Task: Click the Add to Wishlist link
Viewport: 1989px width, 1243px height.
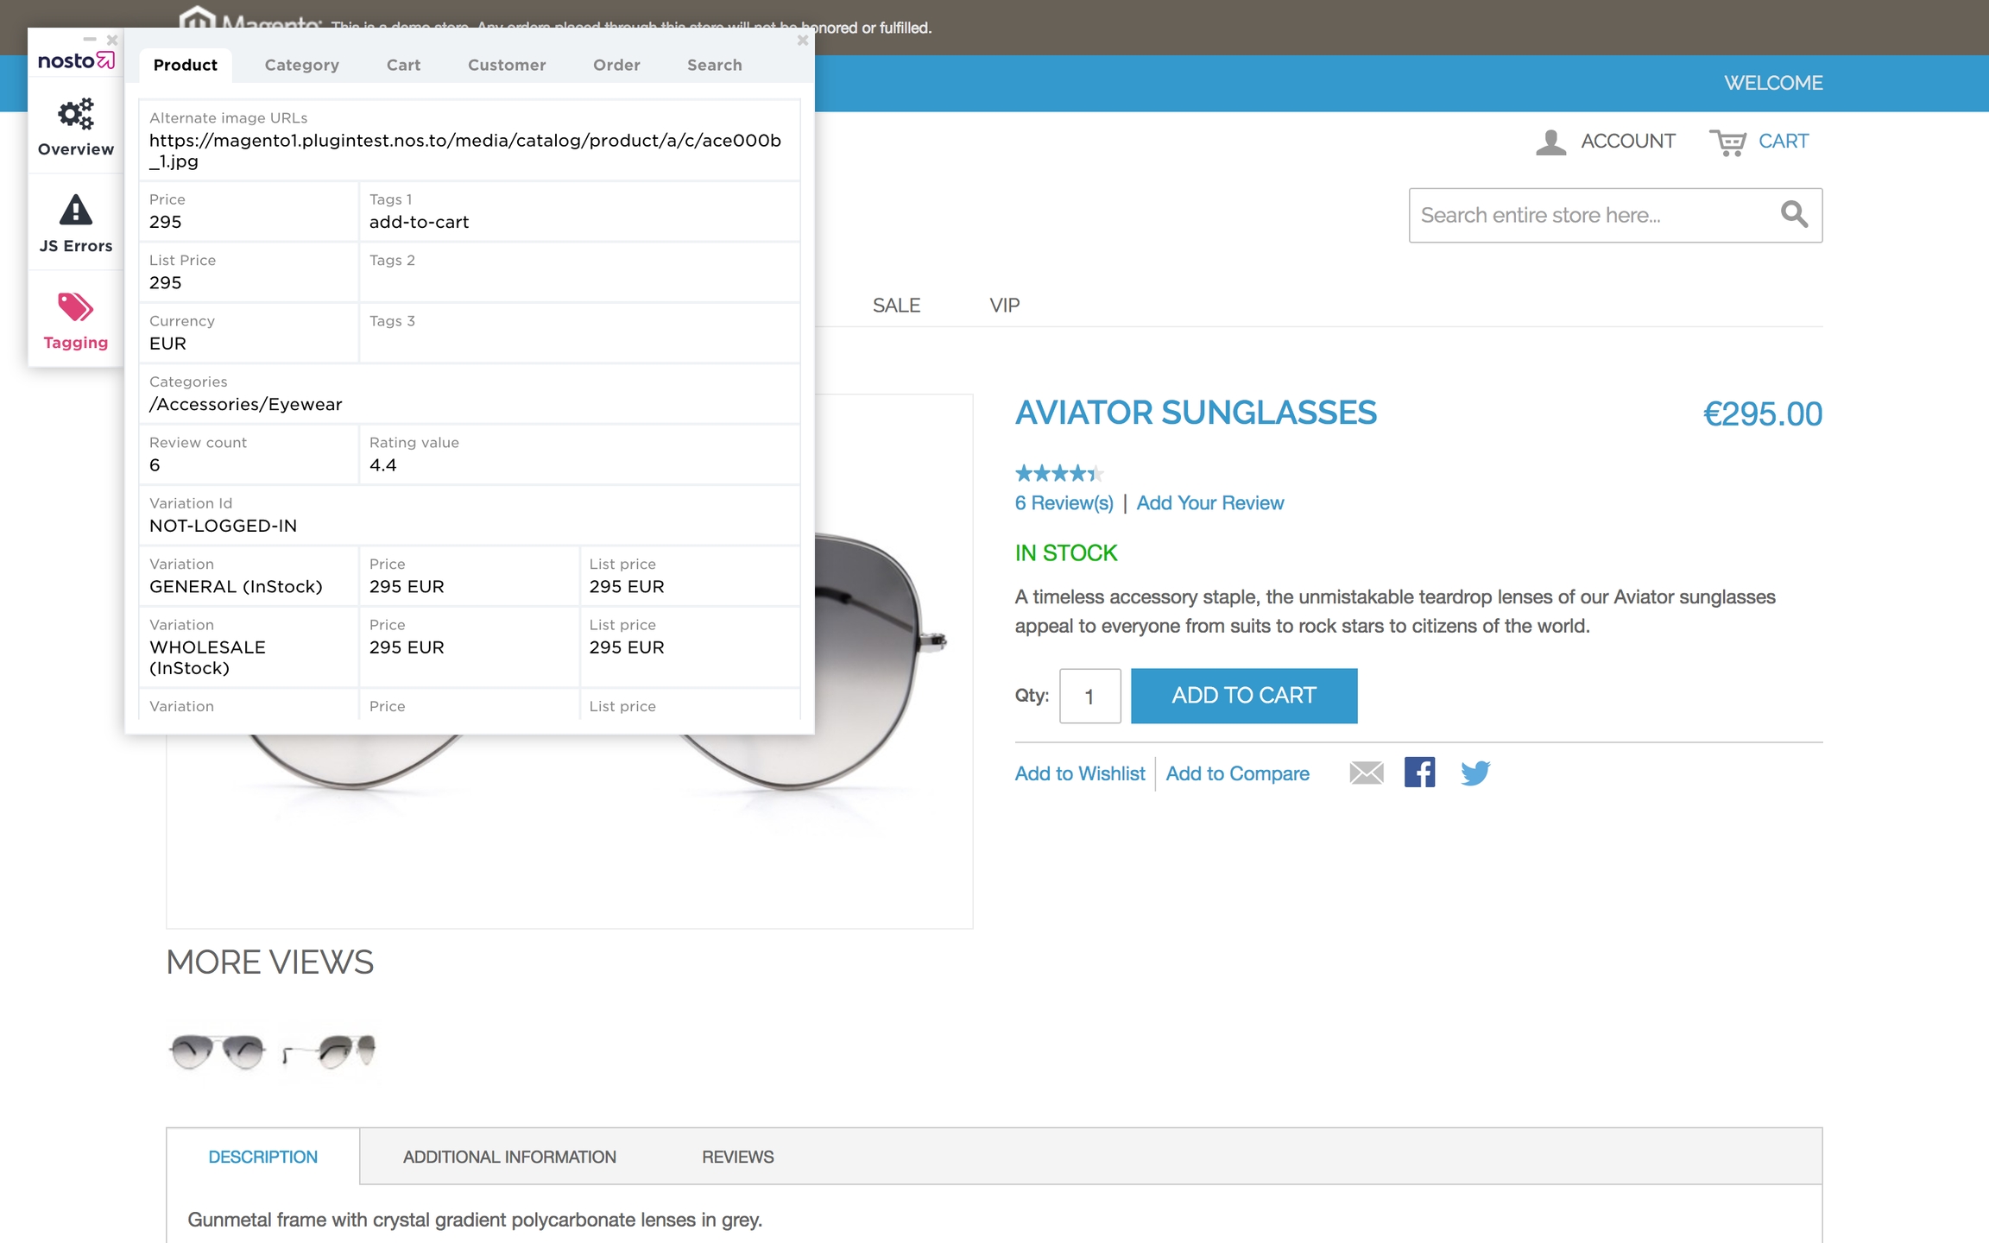Action: (1080, 773)
